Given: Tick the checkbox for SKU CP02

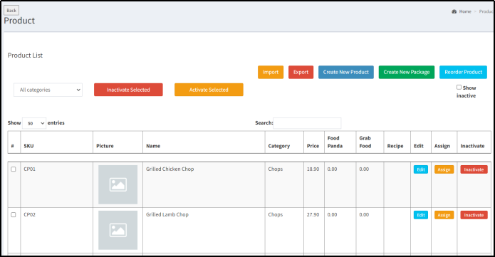Looking at the screenshot, I should [14, 215].
